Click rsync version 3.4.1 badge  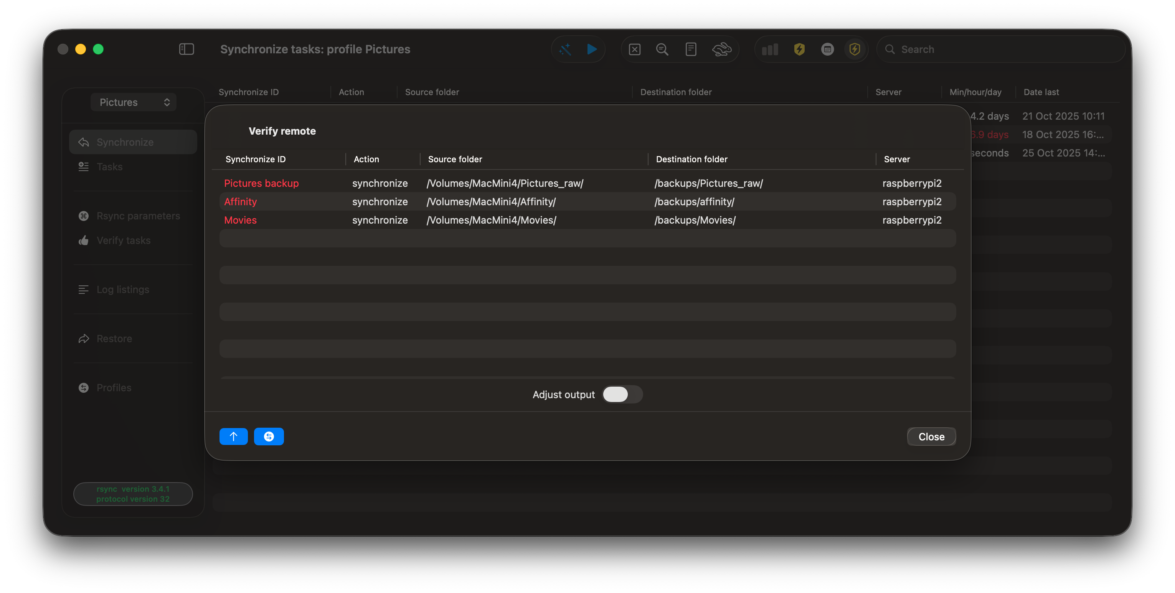[x=133, y=494]
